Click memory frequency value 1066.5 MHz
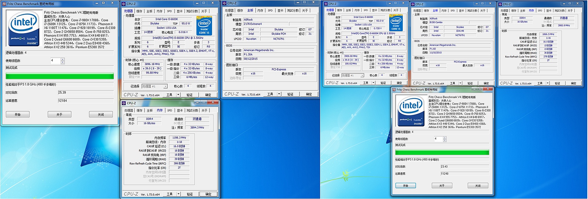Viewport: 588px width, 199px height. (x=548, y=34)
